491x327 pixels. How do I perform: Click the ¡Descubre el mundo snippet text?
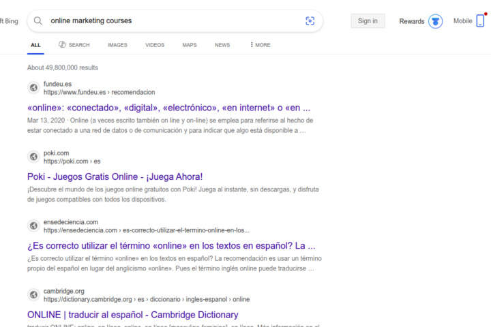pos(173,194)
